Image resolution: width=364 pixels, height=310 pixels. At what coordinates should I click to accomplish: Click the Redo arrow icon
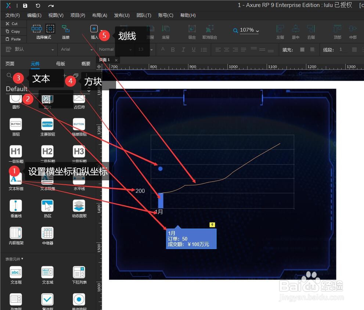pos(51,6)
